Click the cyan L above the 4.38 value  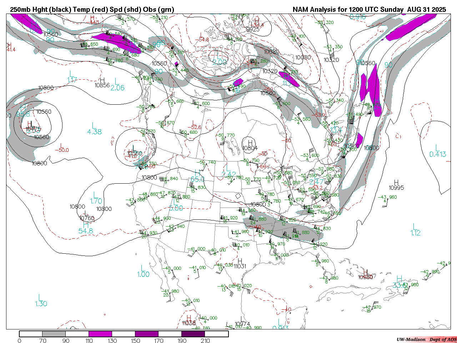coord(94,125)
